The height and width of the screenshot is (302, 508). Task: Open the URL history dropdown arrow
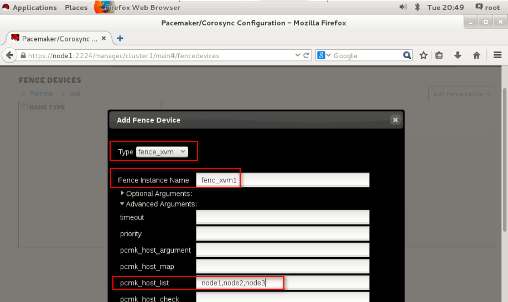[297, 55]
